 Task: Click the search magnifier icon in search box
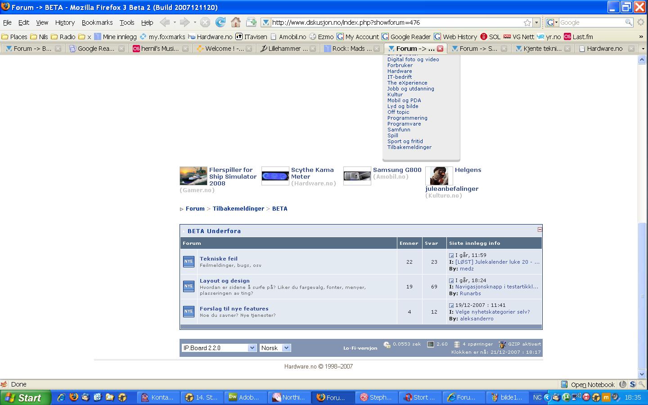[x=629, y=22]
